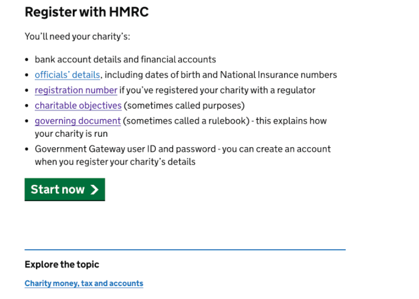This screenshot has width=419, height=299.
Task: Open Charity money, tax and accounts link
Action: pyautogui.click(x=84, y=284)
